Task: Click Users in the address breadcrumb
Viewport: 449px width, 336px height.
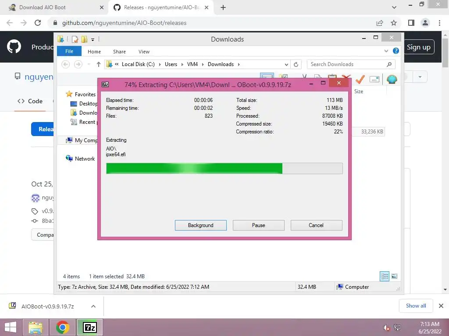Action: (x=171, y=64)
